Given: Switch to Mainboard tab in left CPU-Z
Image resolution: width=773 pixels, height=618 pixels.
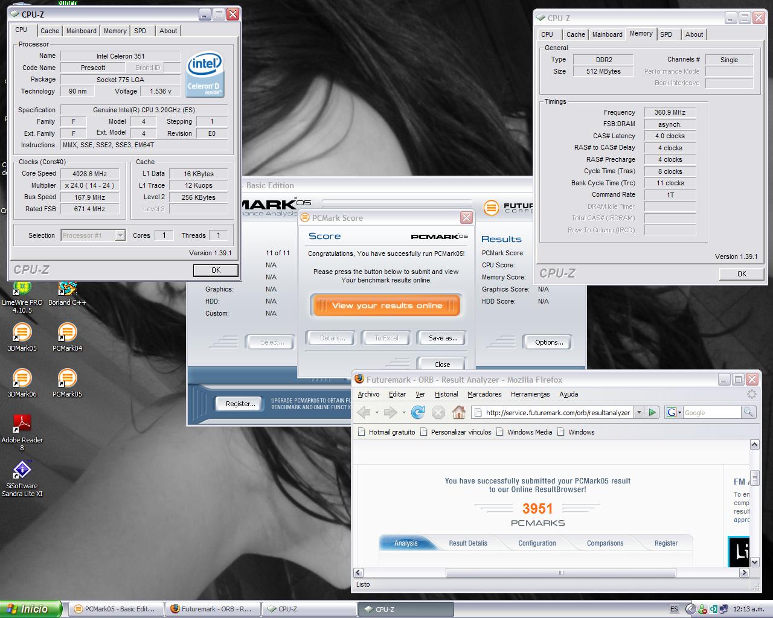Looking at the screenshot, I should tap(81, 31).
